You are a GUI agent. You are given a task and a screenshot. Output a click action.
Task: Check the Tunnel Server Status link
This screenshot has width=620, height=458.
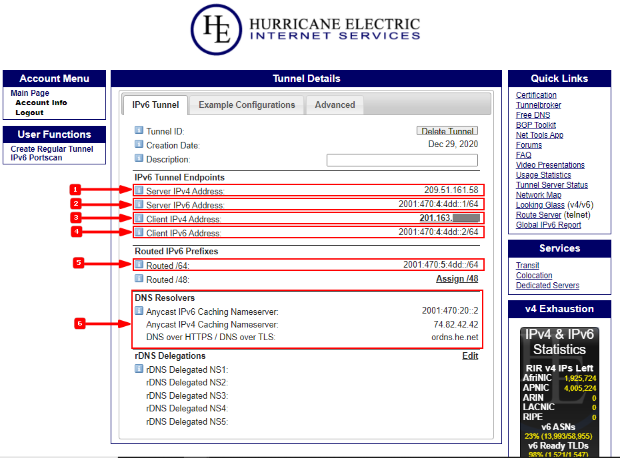552,185
